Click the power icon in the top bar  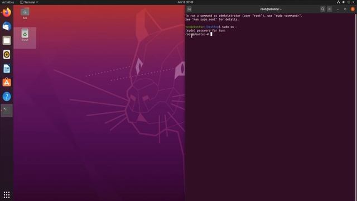coord(349,2)
